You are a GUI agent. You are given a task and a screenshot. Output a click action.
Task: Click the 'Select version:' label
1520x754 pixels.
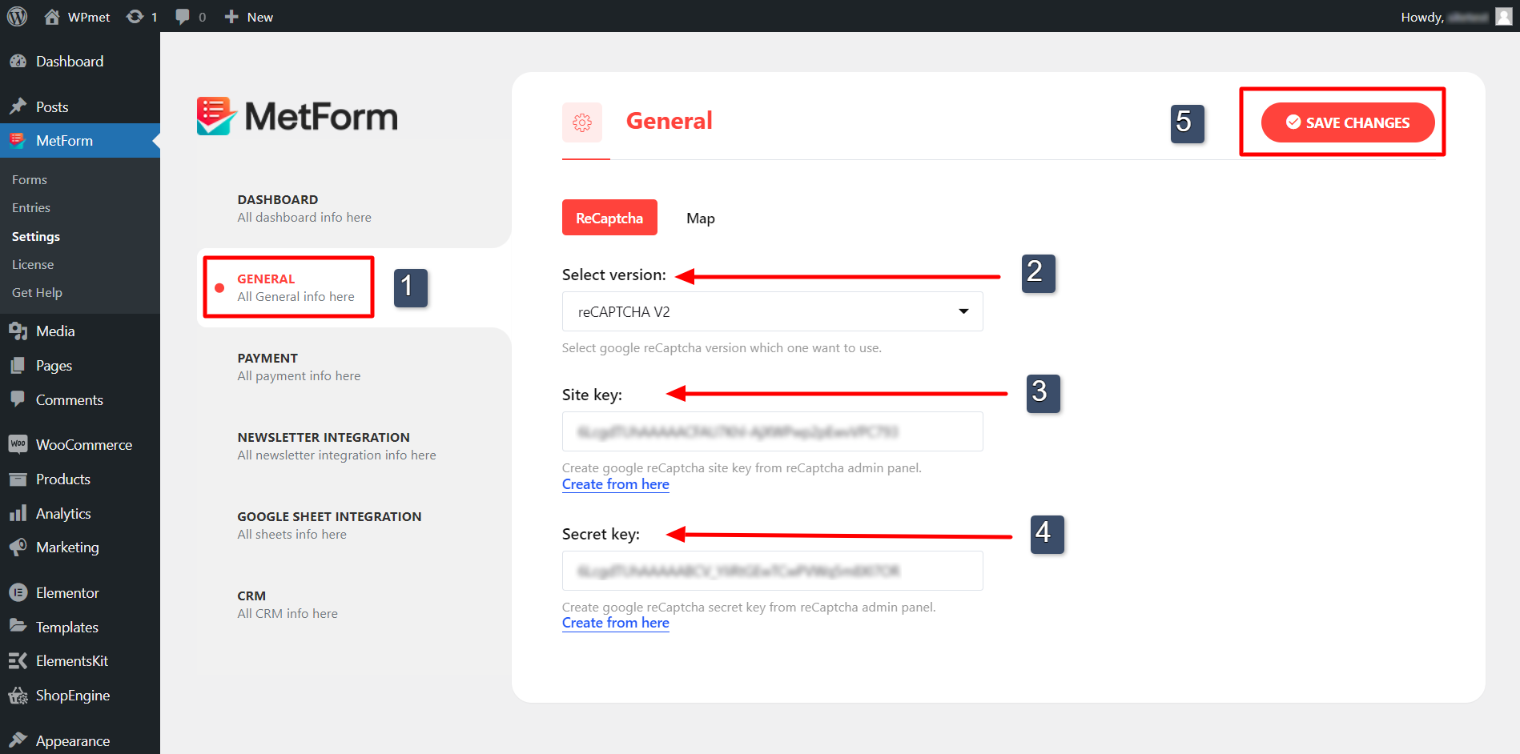614,275
